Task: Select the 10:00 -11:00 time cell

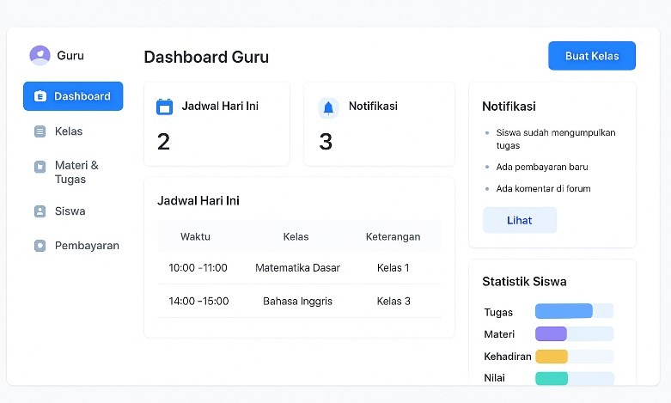Action: [x=198, y=268]
